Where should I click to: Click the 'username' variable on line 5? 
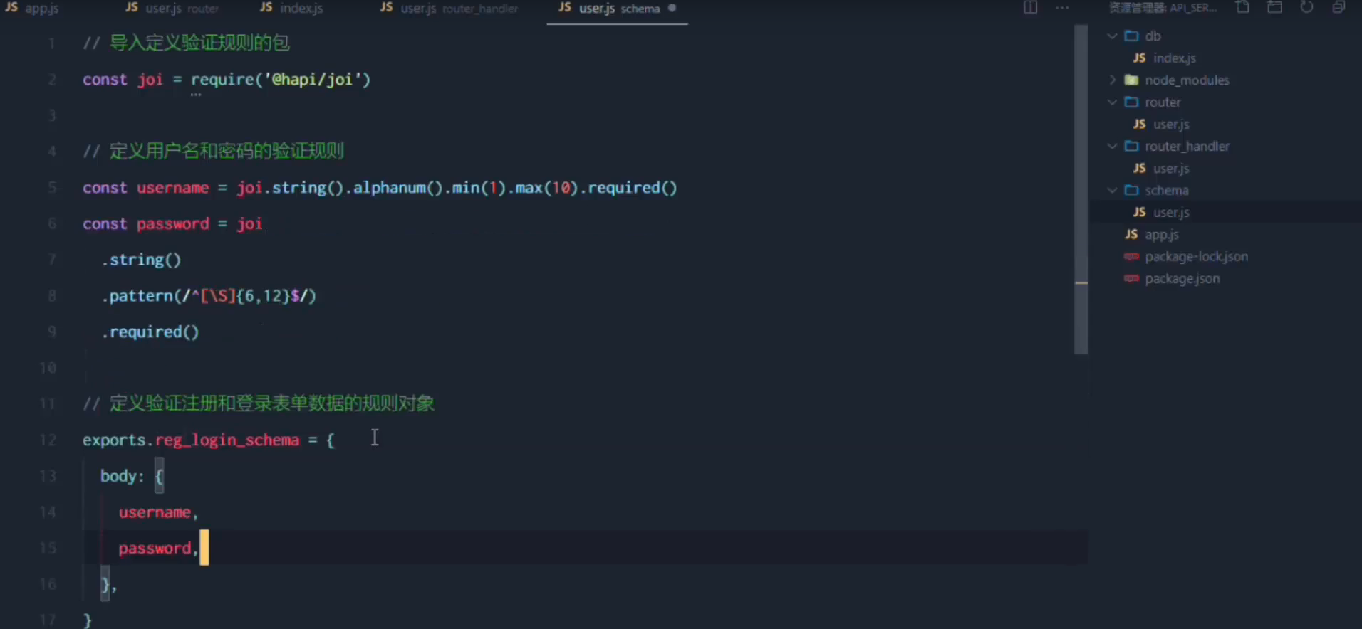click(x=172, y=188)
